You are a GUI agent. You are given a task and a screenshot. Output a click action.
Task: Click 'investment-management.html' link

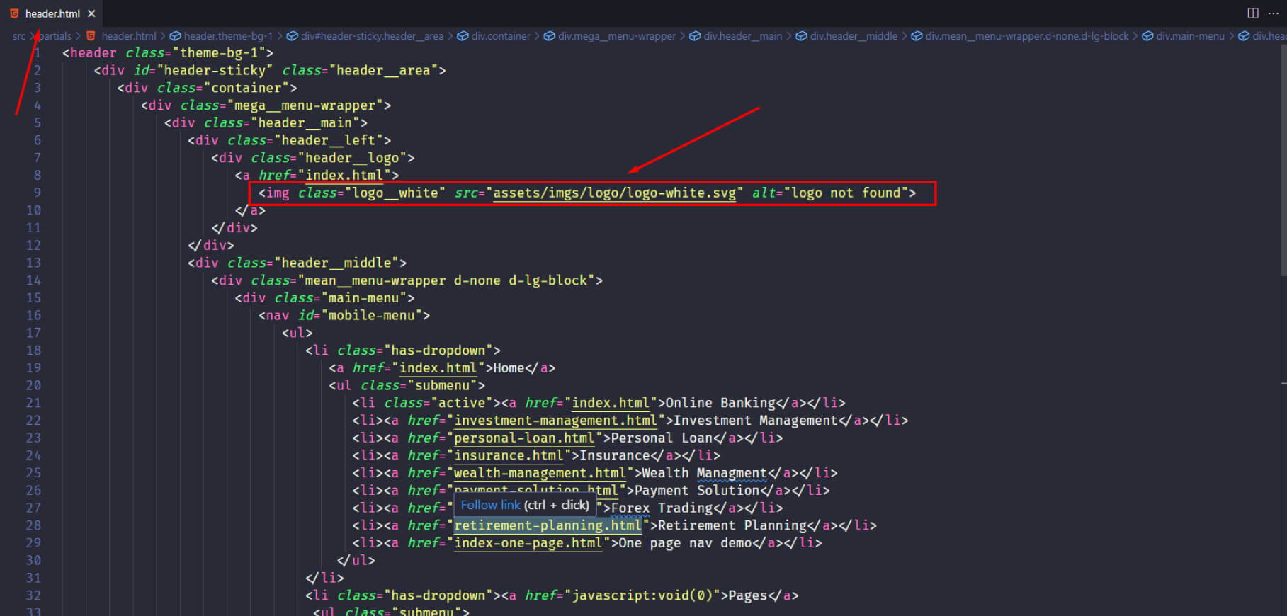coord(555,420)
